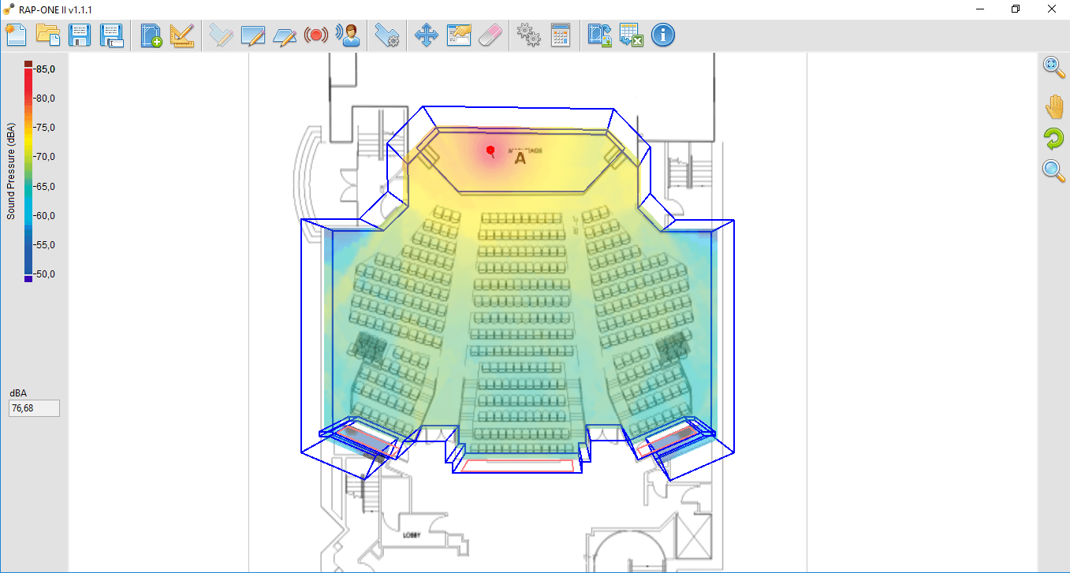The width and height of the screenshot is (1070, 573).
Task: Refresh the sound pressure map
Action: coord(1054,139)
